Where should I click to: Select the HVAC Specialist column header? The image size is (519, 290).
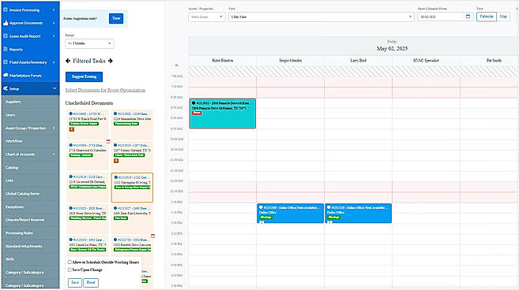[426, 61]
